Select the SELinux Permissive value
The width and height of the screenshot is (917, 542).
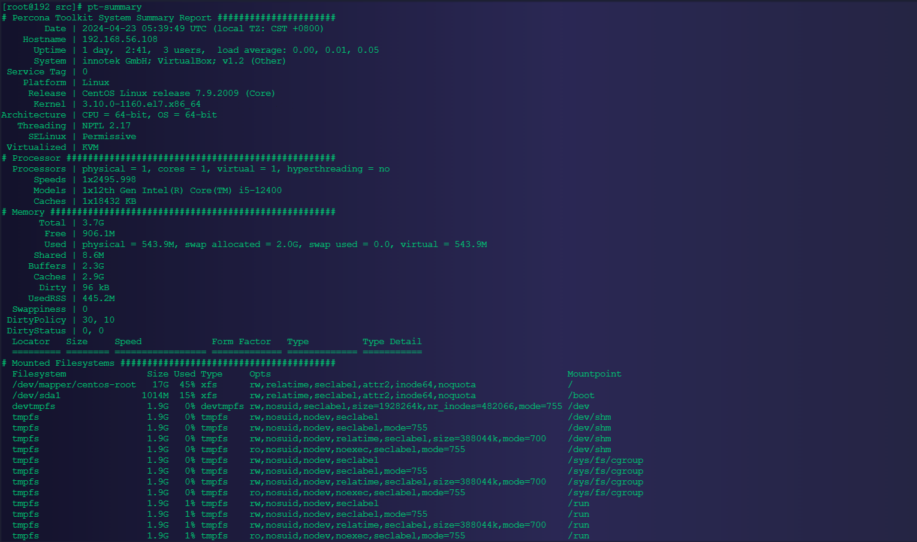click(x=109, y=136)
